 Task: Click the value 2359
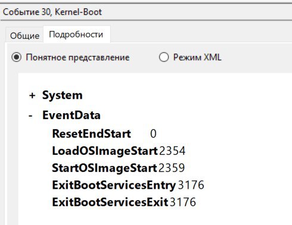[x=172, y=168]
